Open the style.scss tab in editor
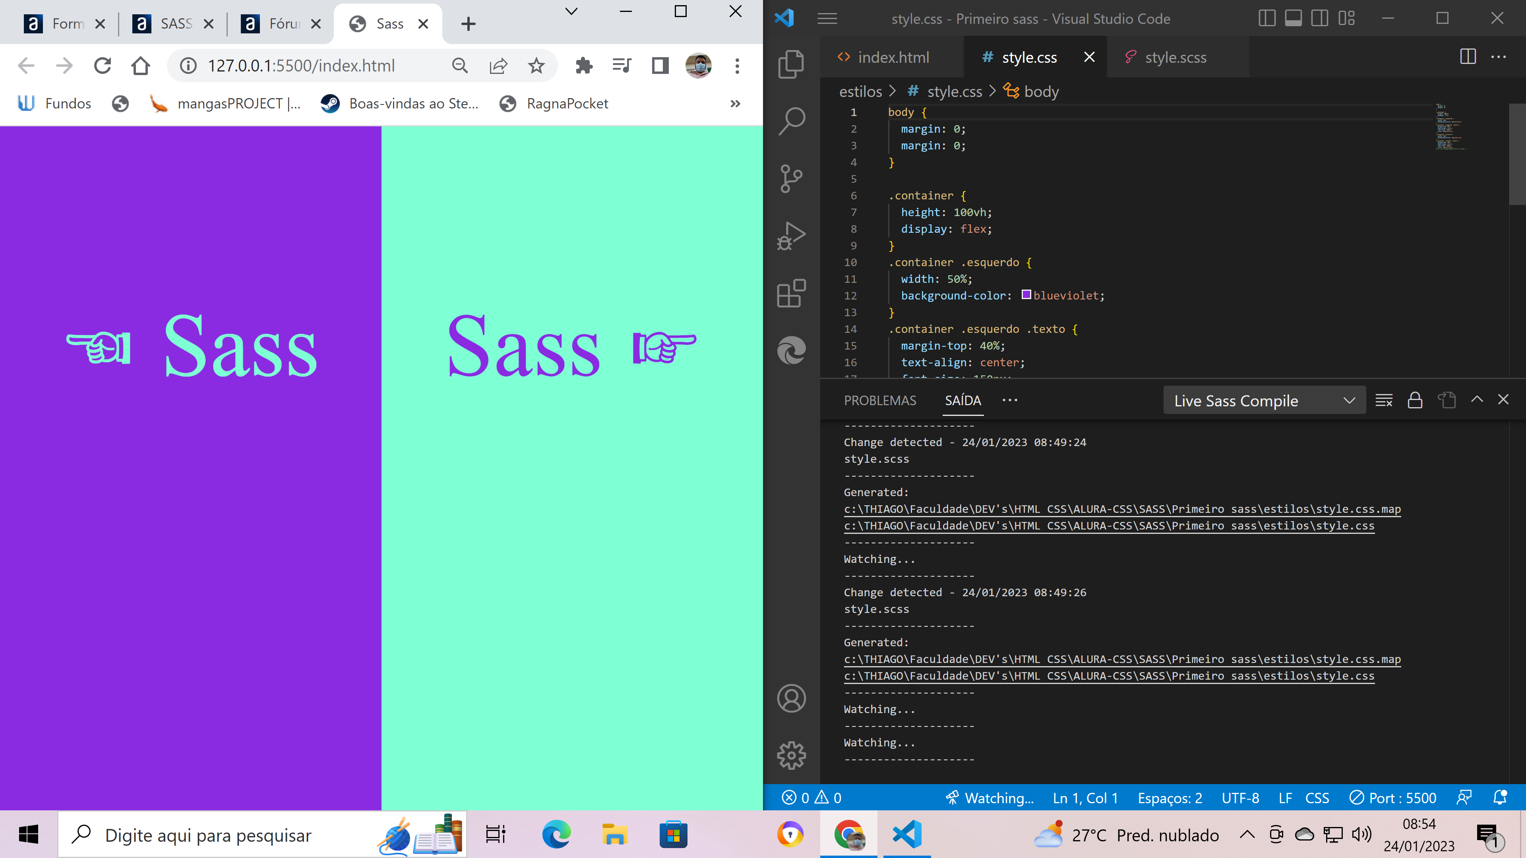Image resolution: width=1526 pixels, height=858 pixels. tap(1175, 56)
